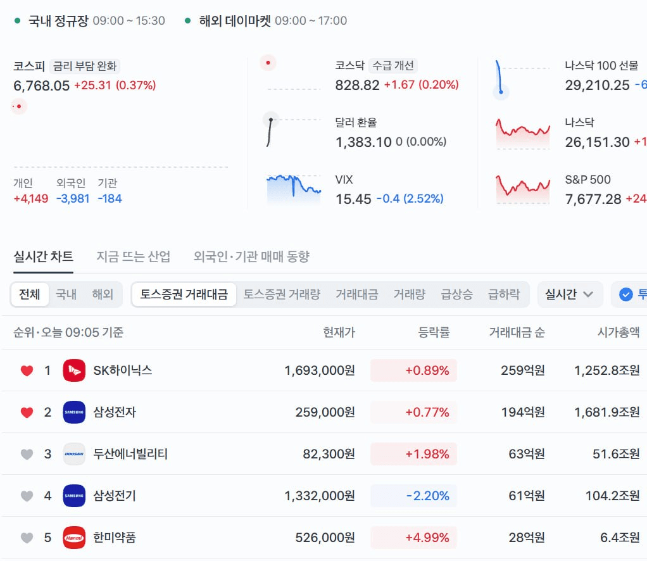Select the 거래대금 ranking tab
This screenshot has width=647, height=561.
[357, 294]
